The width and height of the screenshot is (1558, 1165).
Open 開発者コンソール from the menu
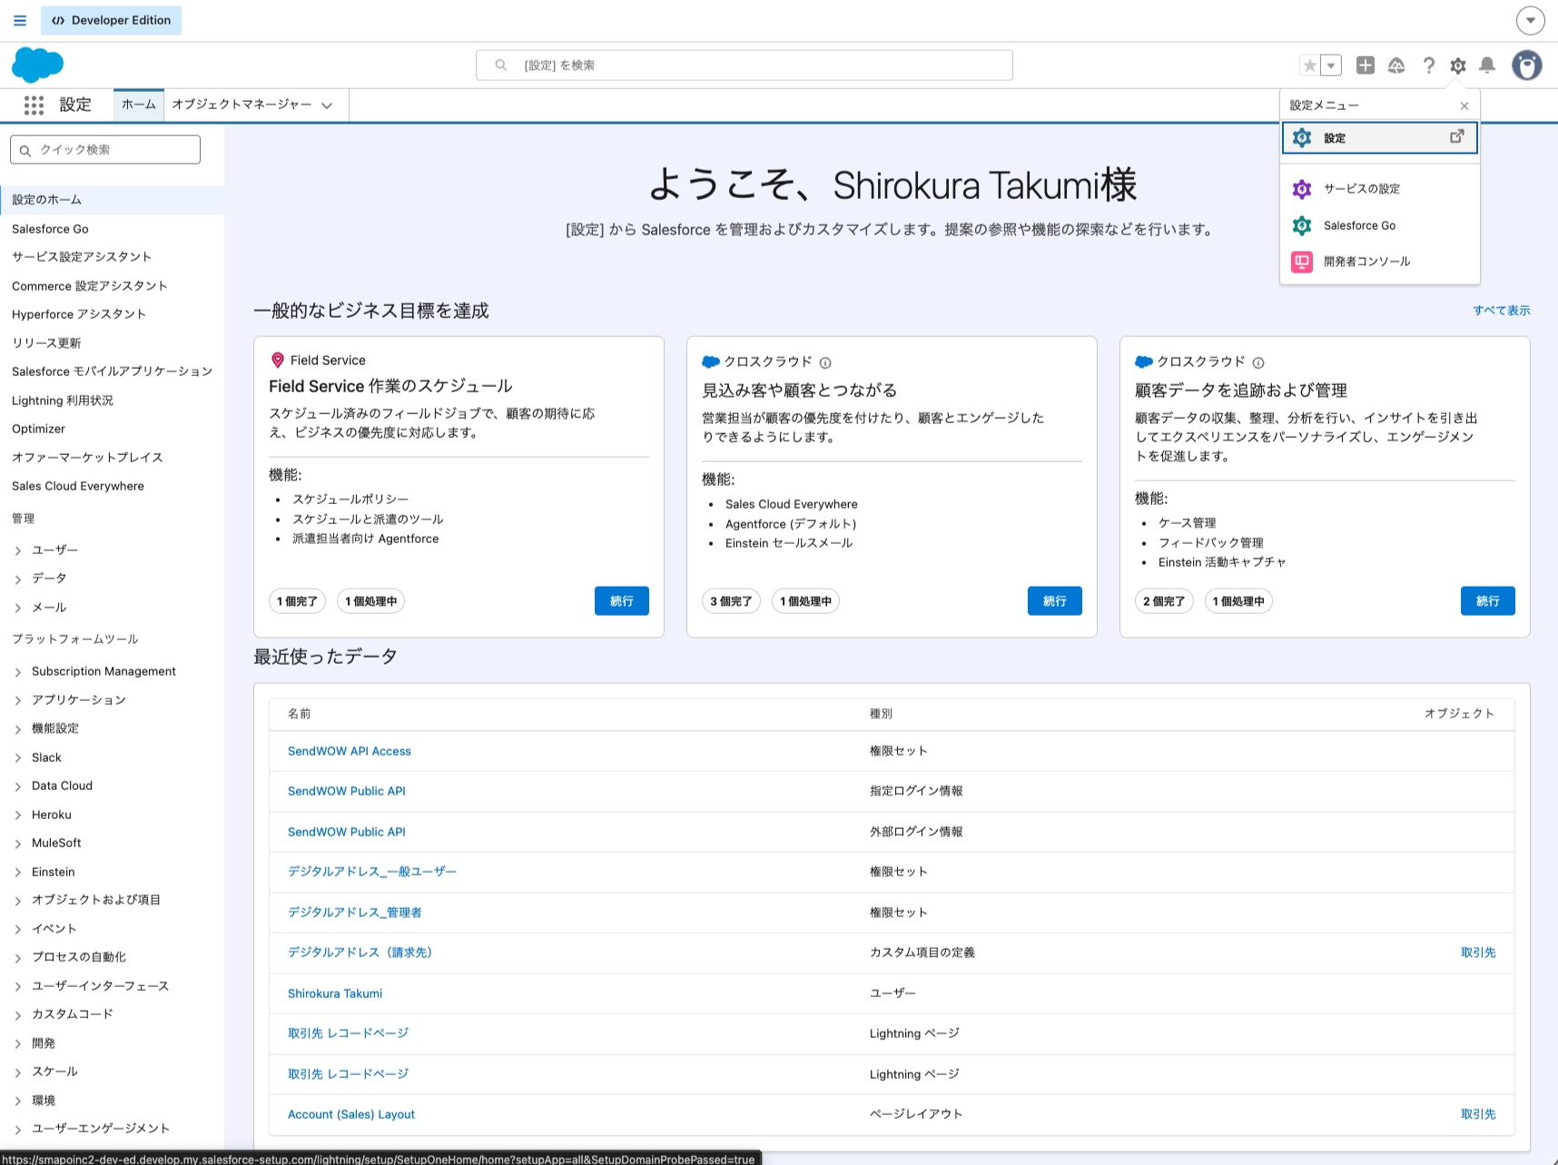tap(1379, 262)
